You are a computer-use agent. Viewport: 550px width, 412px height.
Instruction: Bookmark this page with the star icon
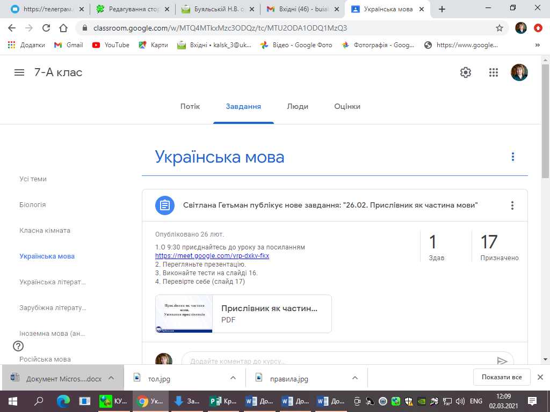(x=500, y=28)
